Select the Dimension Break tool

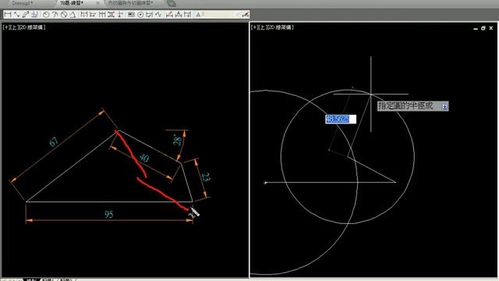tap(119, 15)
